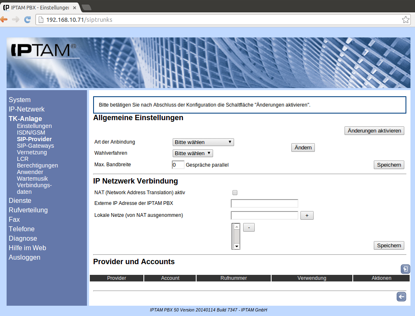
Task: Open the ISDN/GSM menu item
Action: click(31, 132)
